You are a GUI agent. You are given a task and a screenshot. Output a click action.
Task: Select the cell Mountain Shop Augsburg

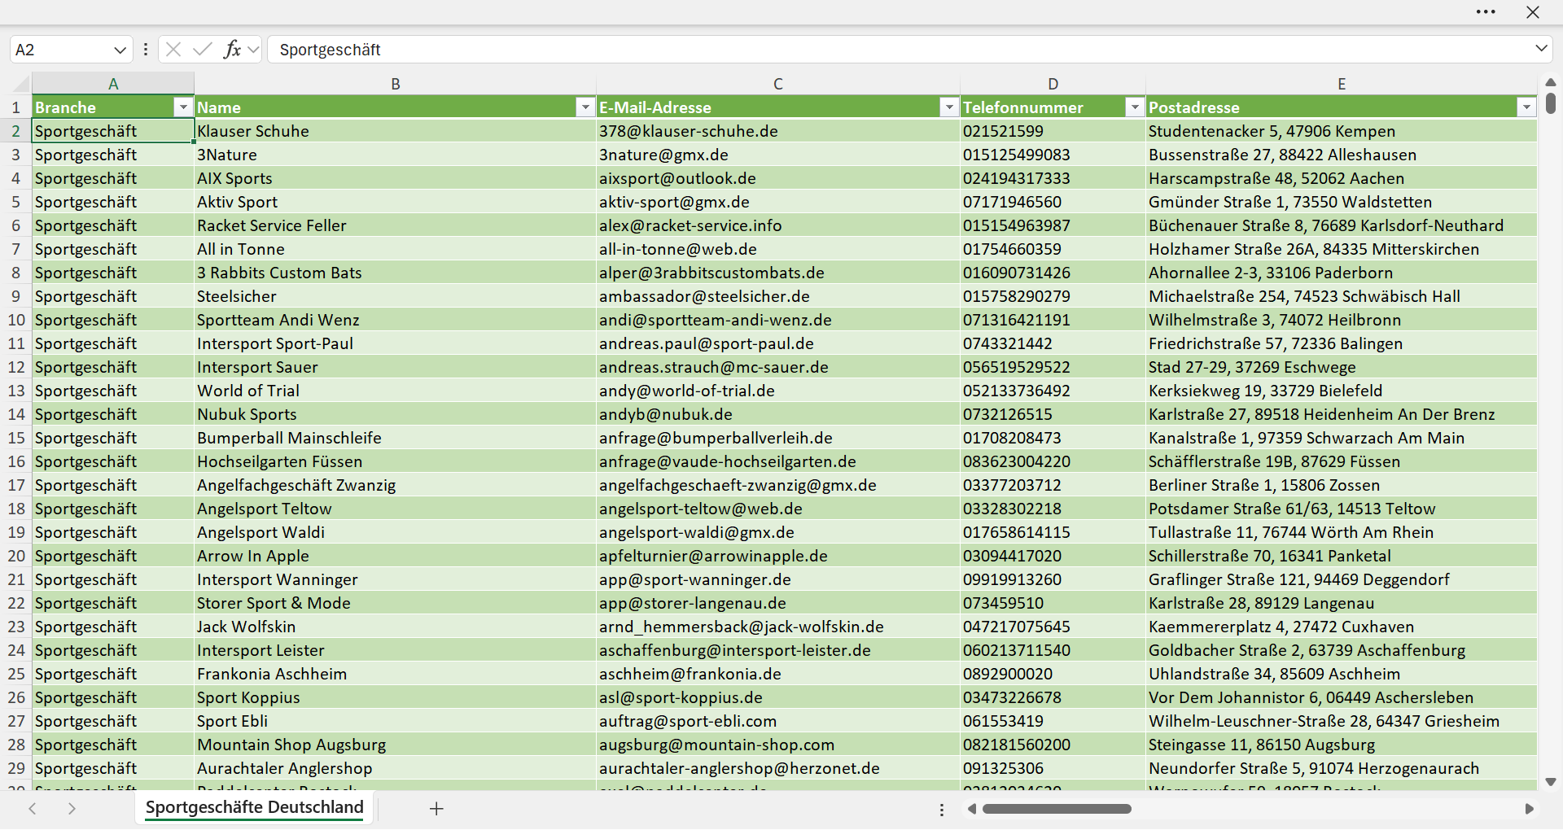(395, 745)
